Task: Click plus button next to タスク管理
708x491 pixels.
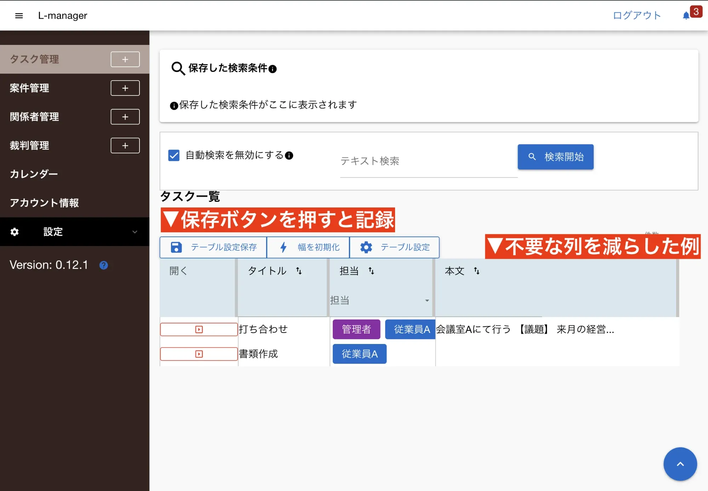Action: 125,59
